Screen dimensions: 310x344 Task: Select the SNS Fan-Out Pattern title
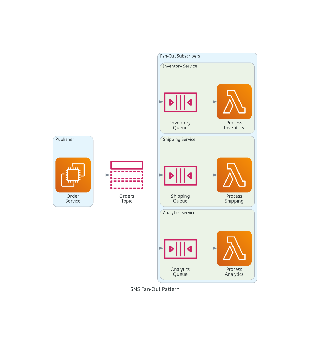pos(155,289)
